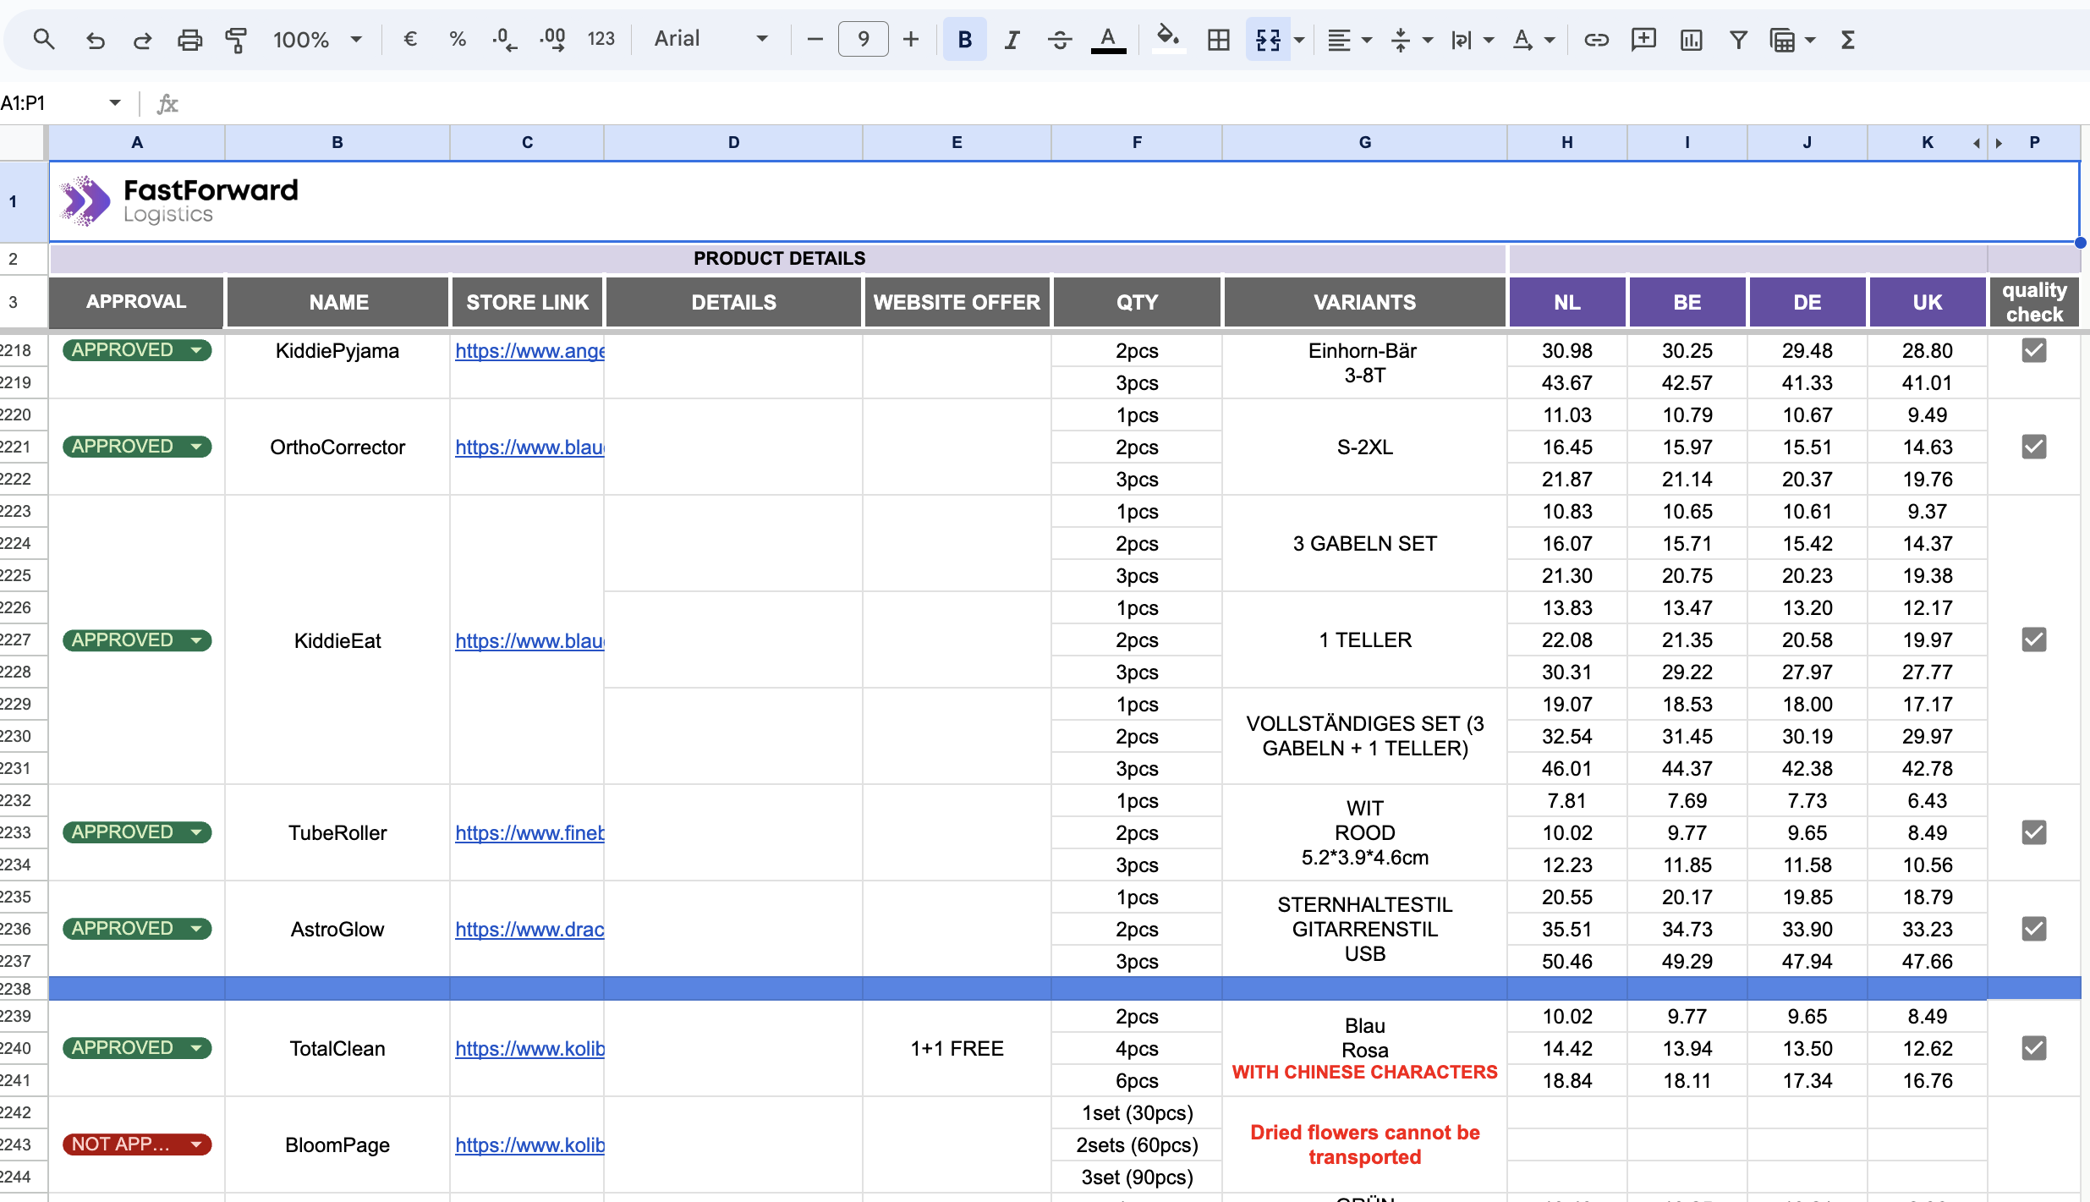Undo the last action

point(95,39)
